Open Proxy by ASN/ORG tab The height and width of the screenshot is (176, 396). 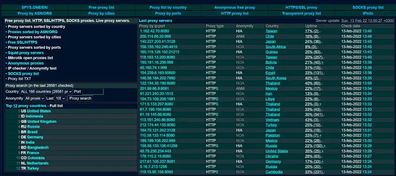[35, 13]
